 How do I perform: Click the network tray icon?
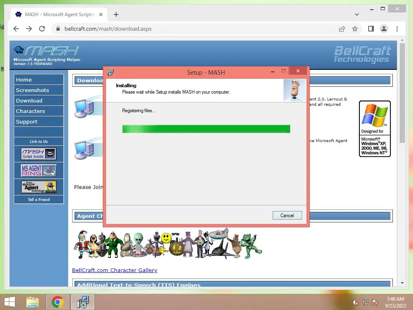(x=365, y=302)
